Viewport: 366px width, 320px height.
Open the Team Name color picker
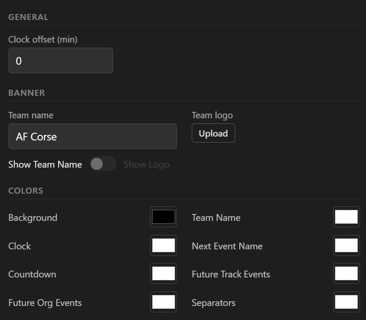pyautogui.click(x=346, y=217)
